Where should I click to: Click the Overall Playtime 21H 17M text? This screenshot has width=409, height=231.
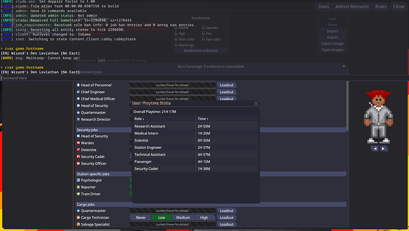point(155,111)
